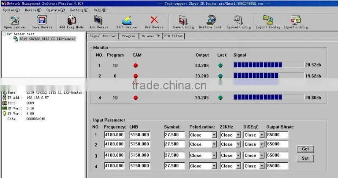
Task: Open the DiSEqC dropdown for input 4
Action: [262, 166]
